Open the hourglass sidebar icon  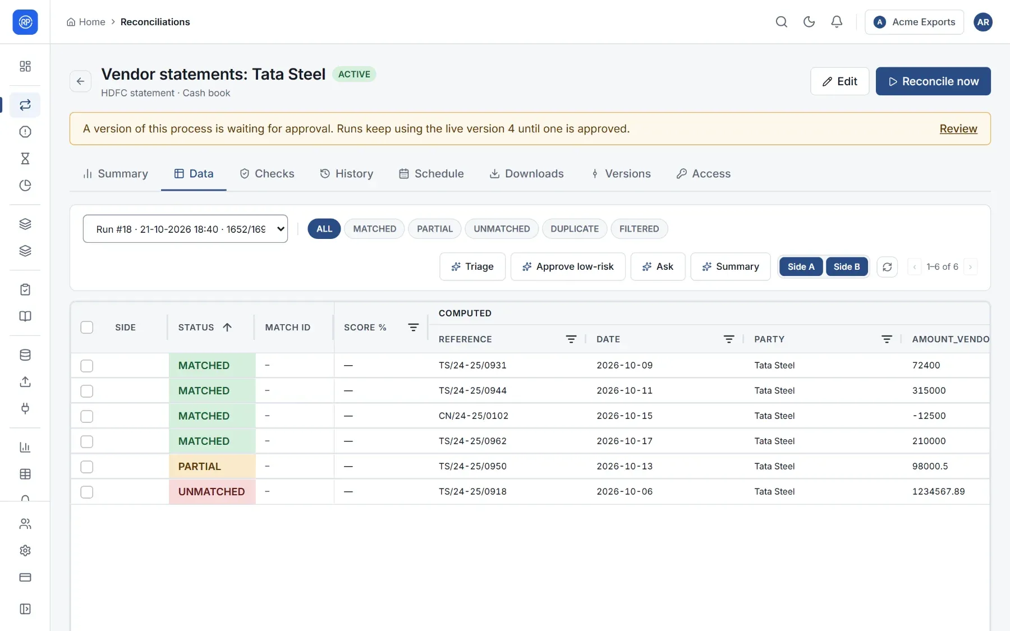tap(25, 159)
